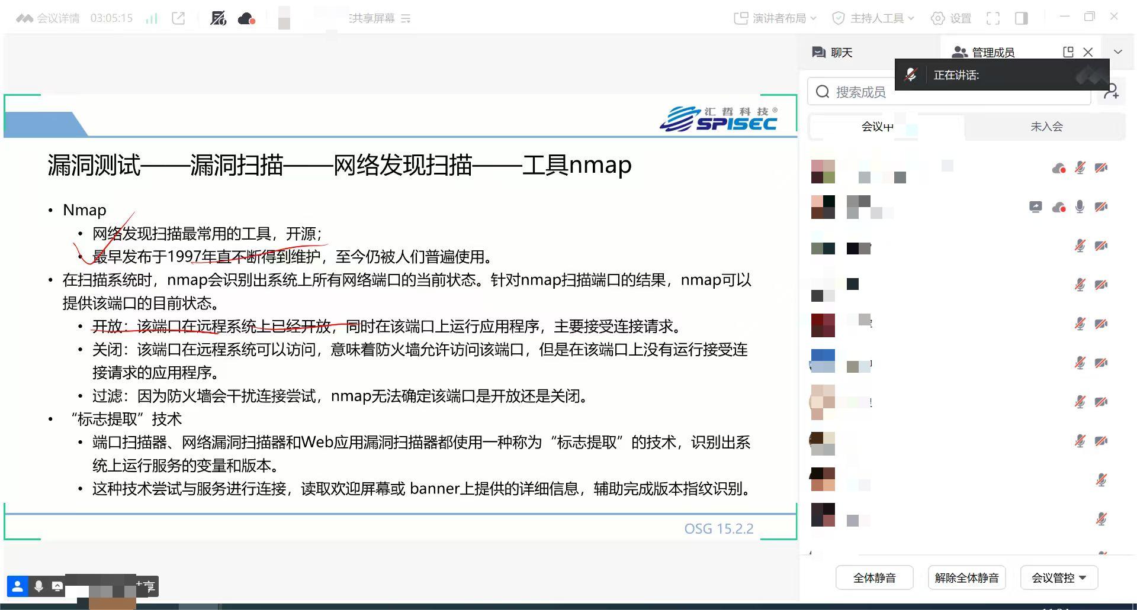The image size is (1137, 610).
Task: Open 设置 settings gear
Action: (x=951, y=18)
